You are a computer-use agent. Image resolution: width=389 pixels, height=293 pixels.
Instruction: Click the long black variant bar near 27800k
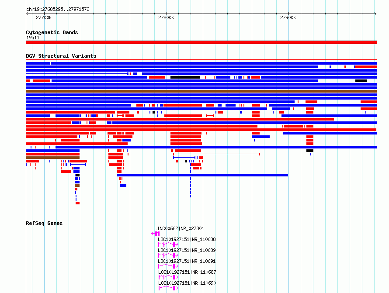[185, 77]
